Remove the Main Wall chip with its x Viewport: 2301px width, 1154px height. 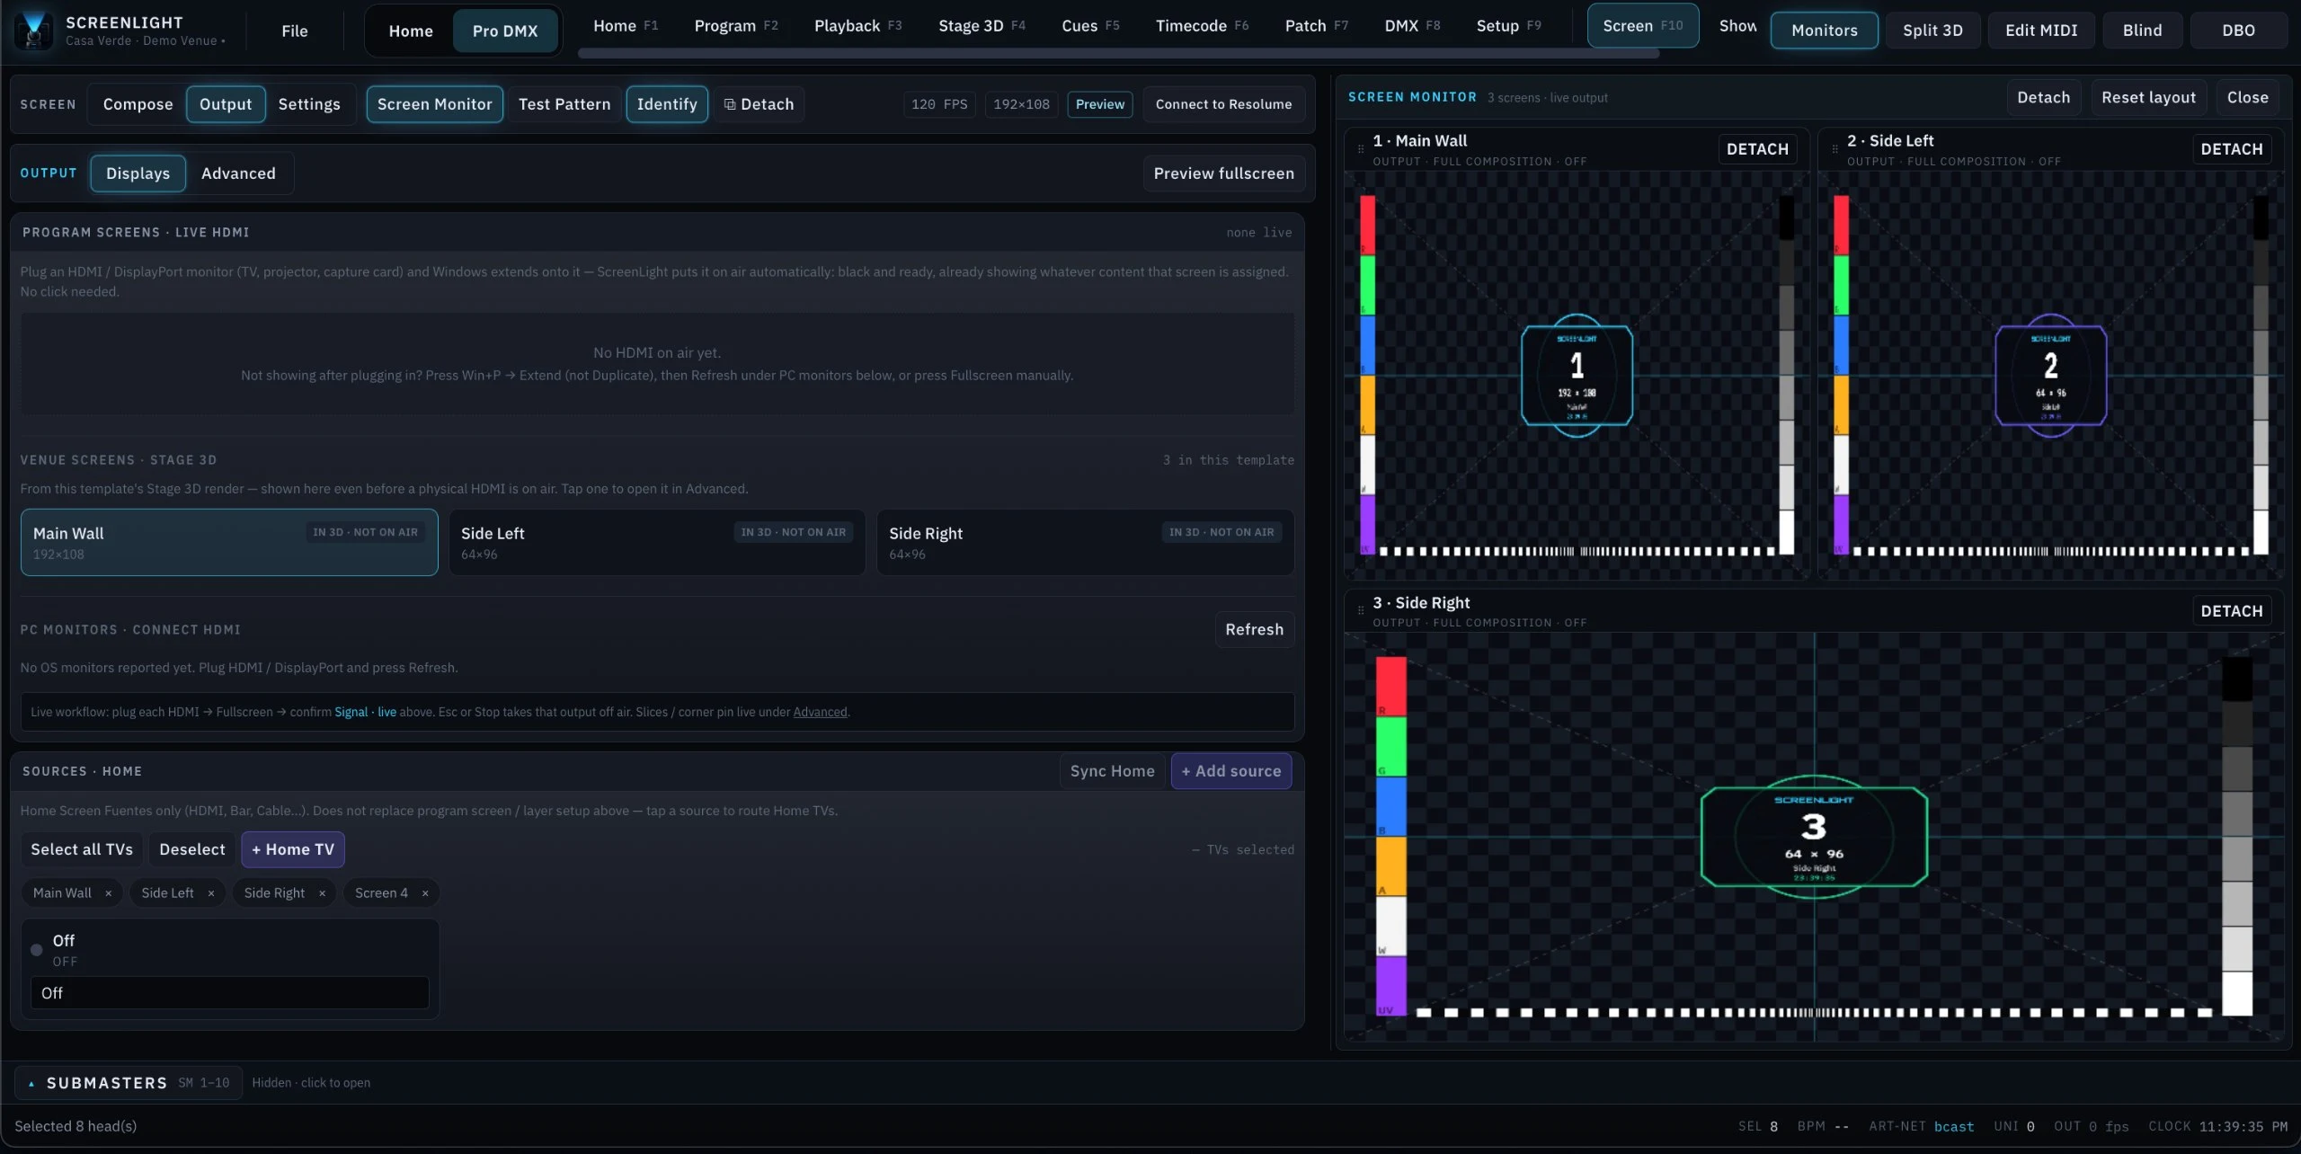pyautogui.click(x=109, y=893)
